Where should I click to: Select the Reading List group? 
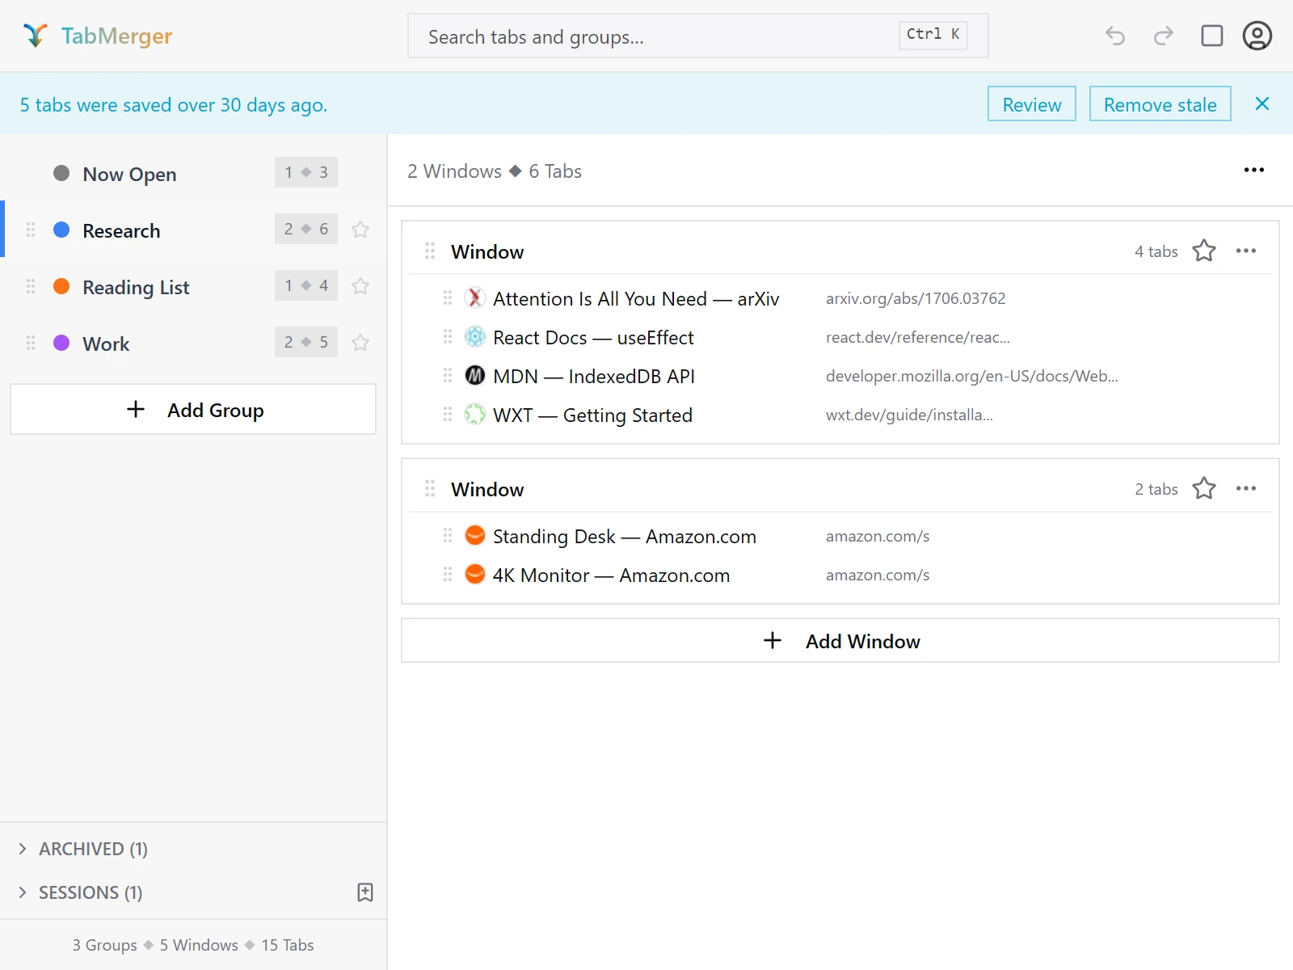194,286
